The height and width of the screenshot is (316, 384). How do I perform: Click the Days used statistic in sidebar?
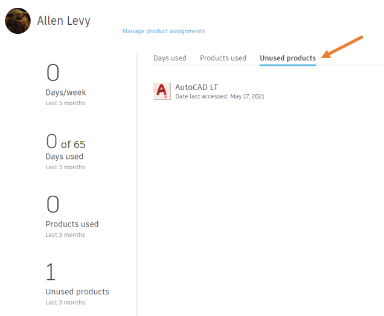(x=65, y=156)
